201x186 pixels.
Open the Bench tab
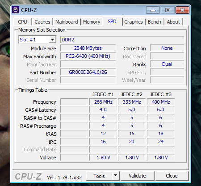155,22
